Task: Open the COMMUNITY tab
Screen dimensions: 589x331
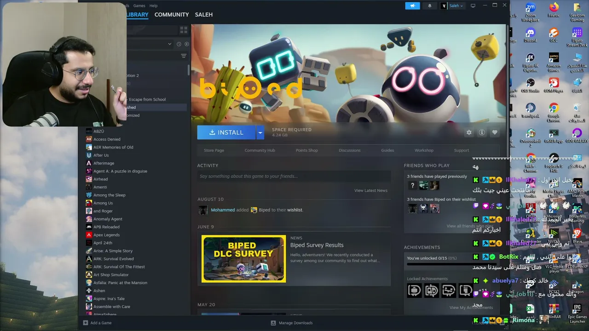Action: (172, 15)
